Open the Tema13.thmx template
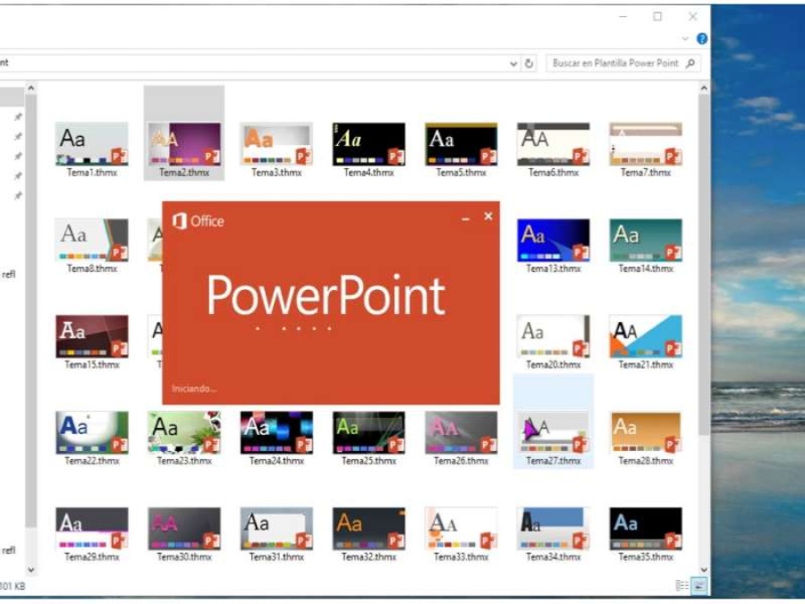 (x=552, y=238)
